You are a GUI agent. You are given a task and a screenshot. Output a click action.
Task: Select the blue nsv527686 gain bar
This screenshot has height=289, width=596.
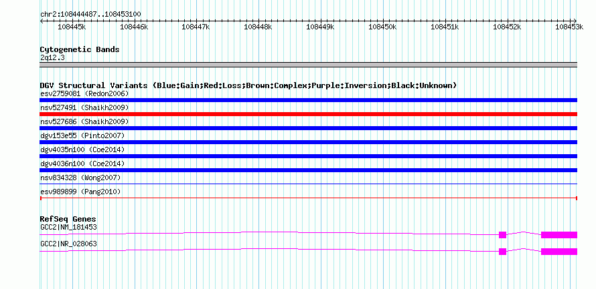(308, 128)
